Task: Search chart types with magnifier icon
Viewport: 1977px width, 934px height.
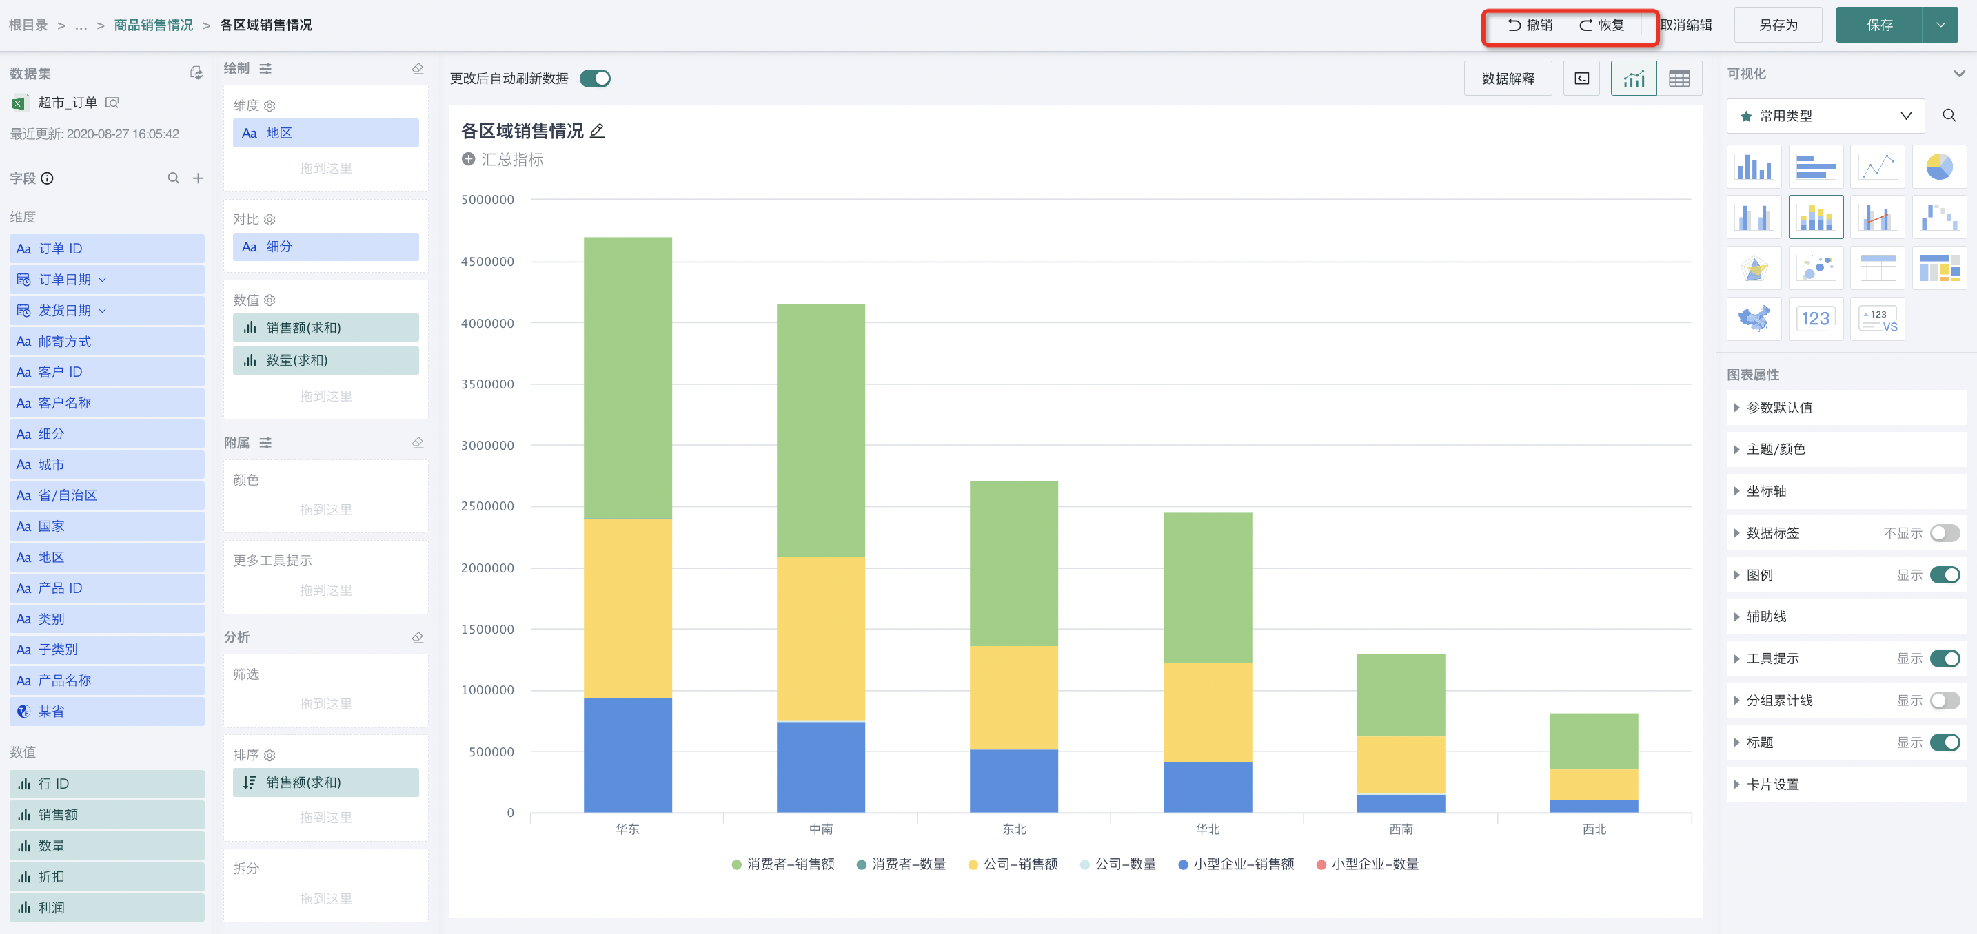Action: tap(1949, 116)
